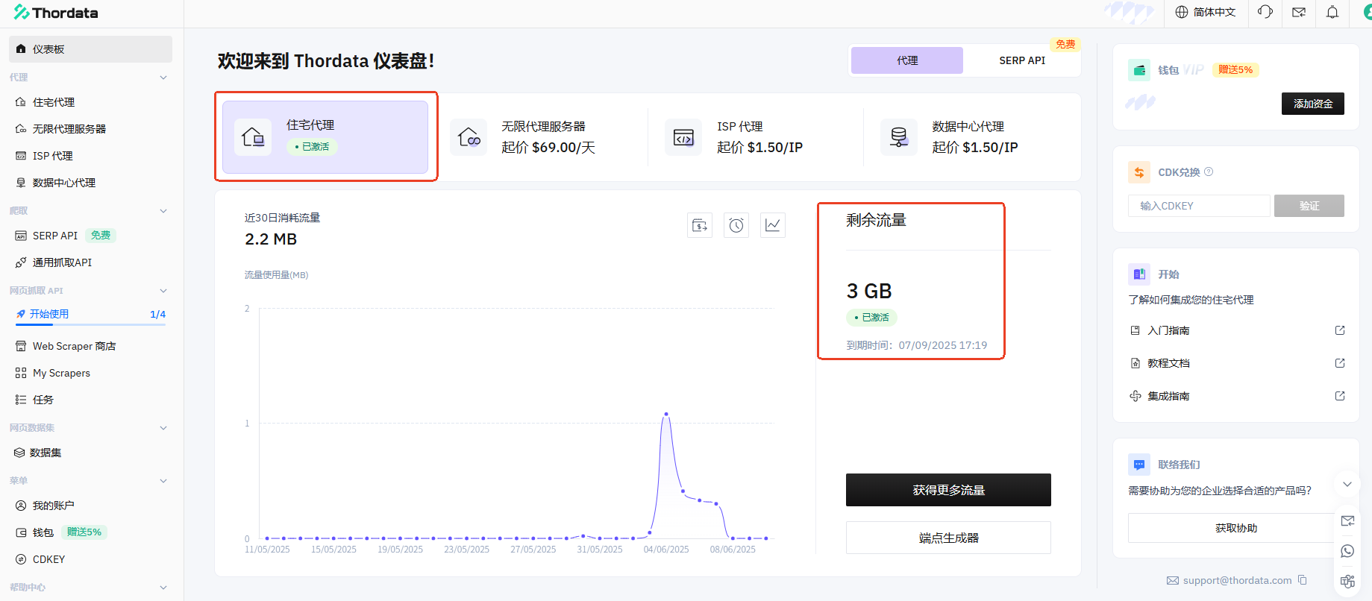
Task: Click the residential proxy house icon
Action: [x=253, y=137]
